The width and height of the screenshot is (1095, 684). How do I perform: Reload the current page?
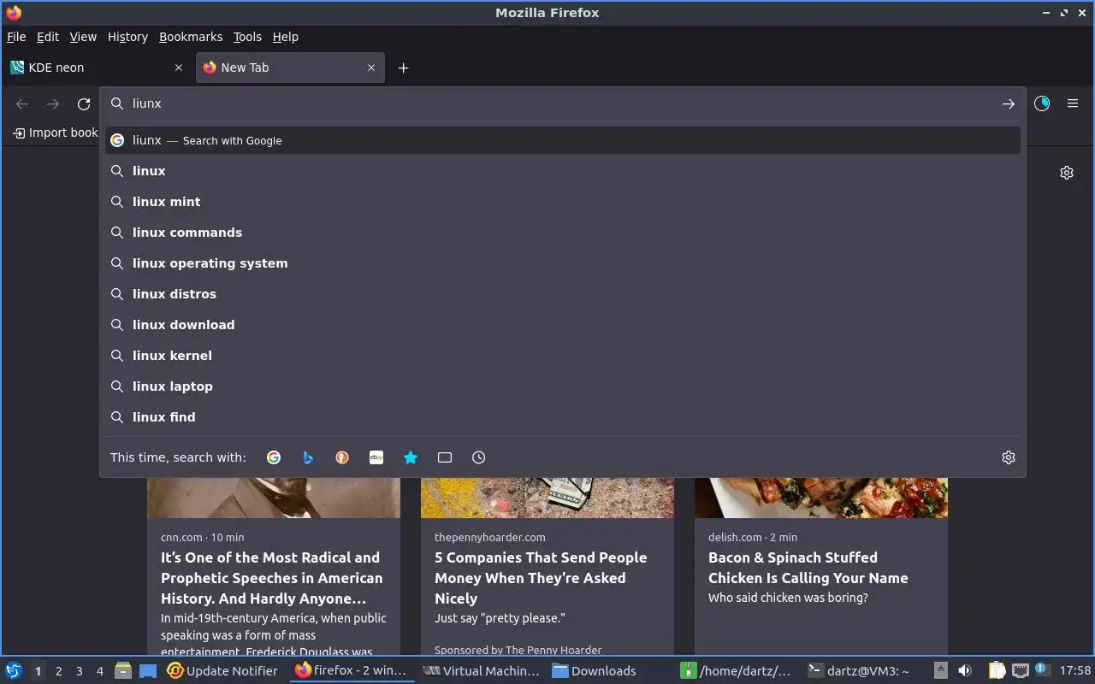point(84,103)
